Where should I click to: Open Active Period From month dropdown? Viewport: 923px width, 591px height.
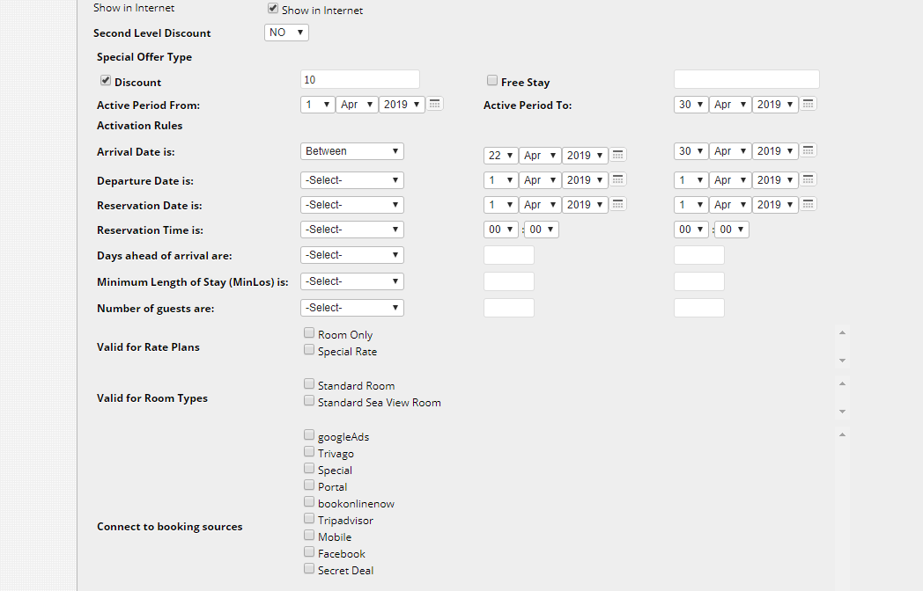point(357,105)
